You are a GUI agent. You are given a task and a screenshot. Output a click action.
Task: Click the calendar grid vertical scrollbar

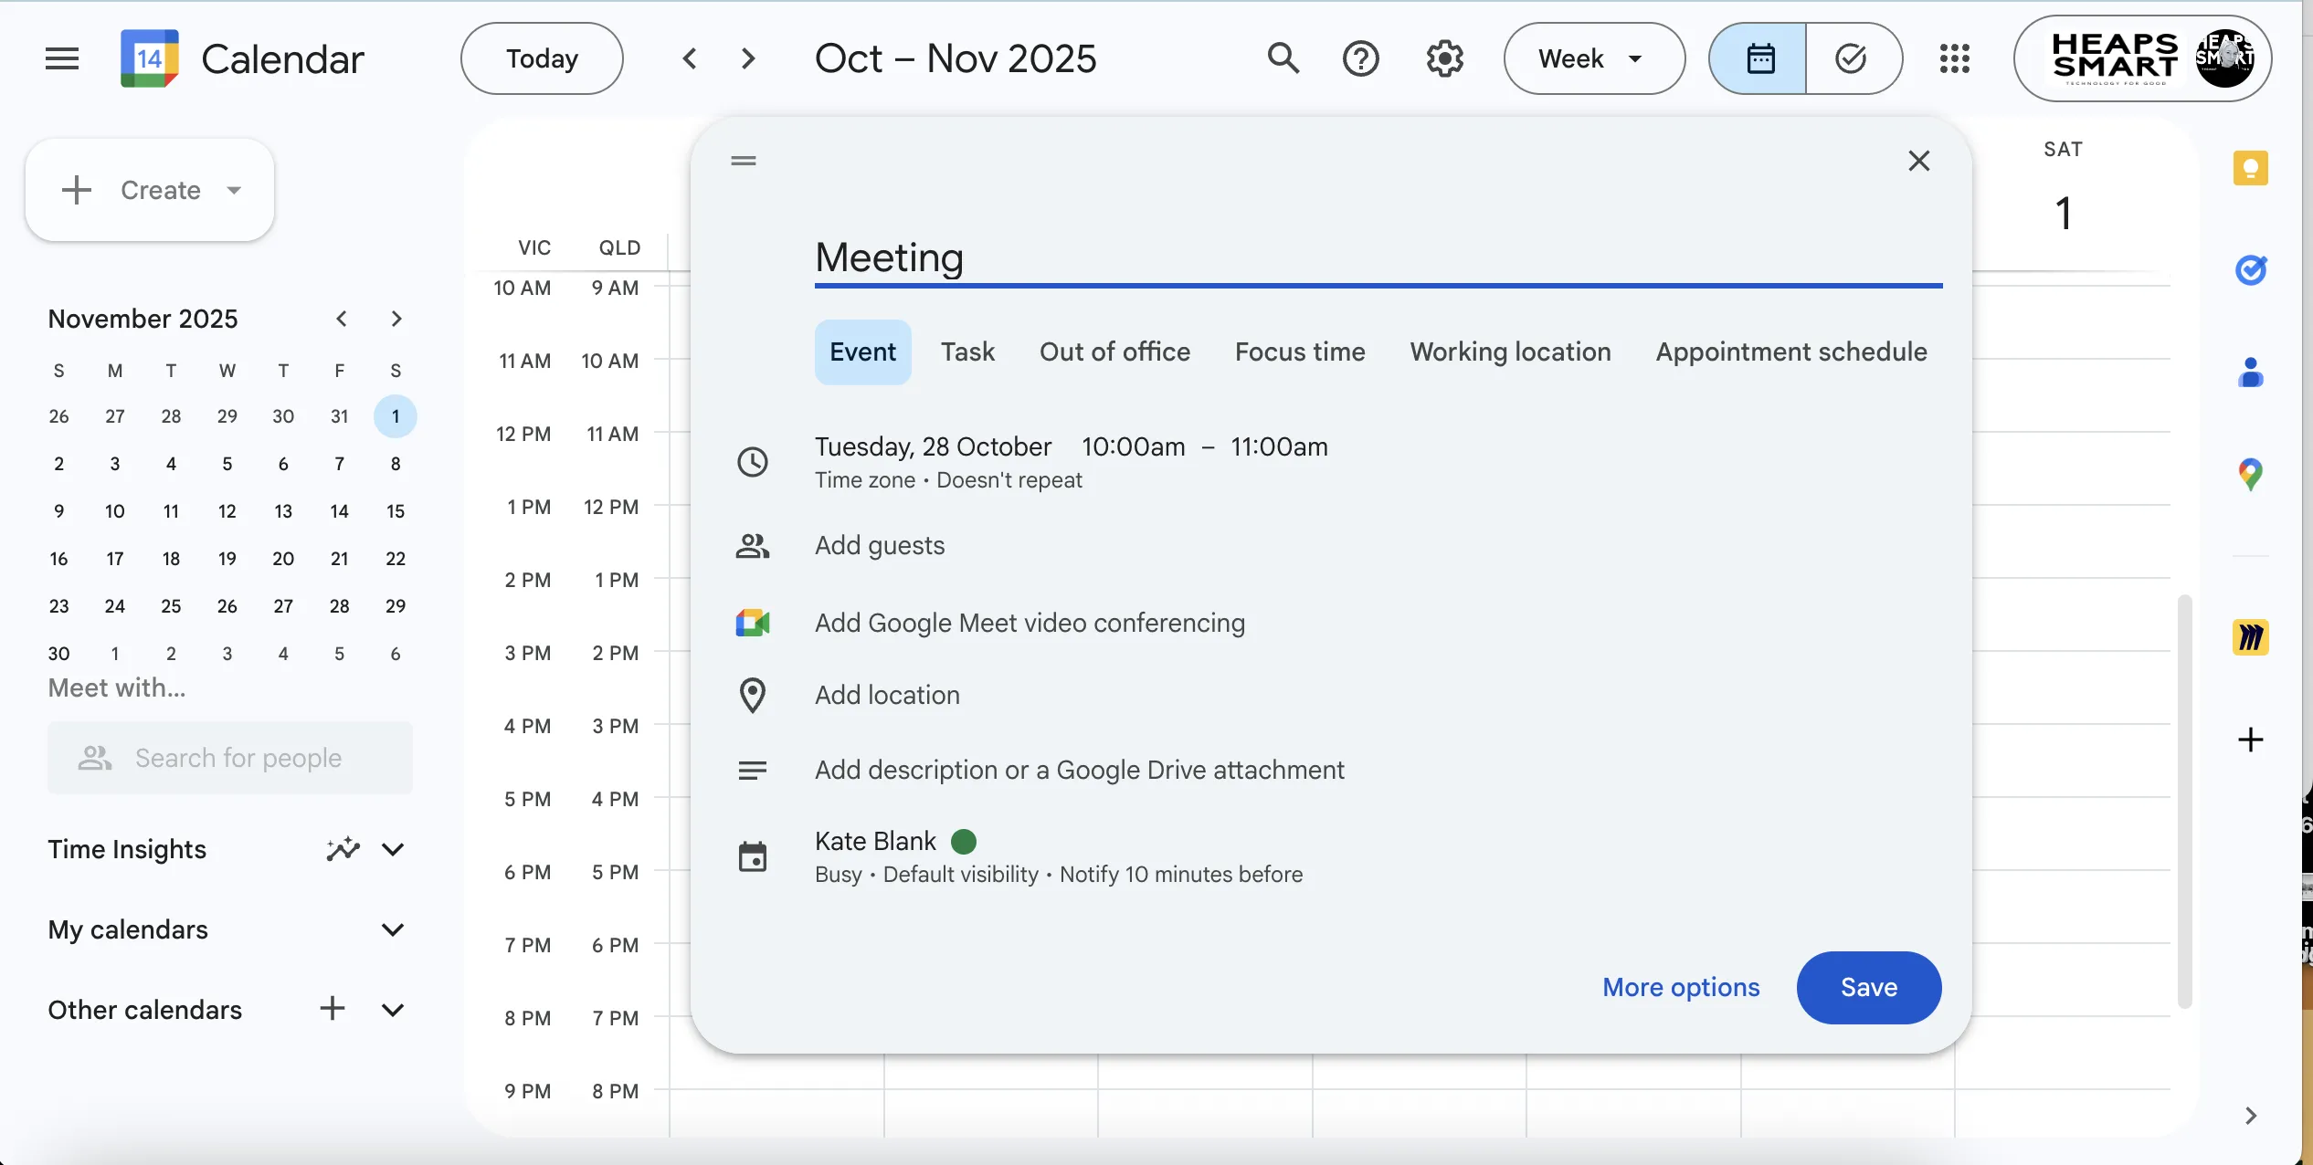pos(2185,802)
